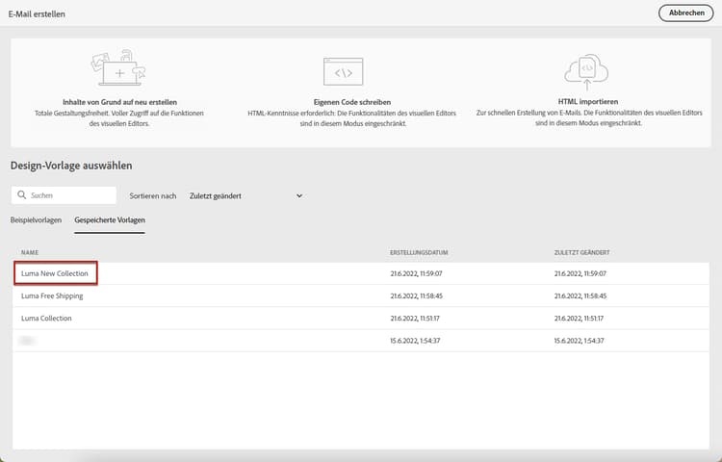Image resolution: width=722 pixels, height=462 pixels.
Task: Click creation date 21.6.2022, 11:59:07
Action: (416, 273)
